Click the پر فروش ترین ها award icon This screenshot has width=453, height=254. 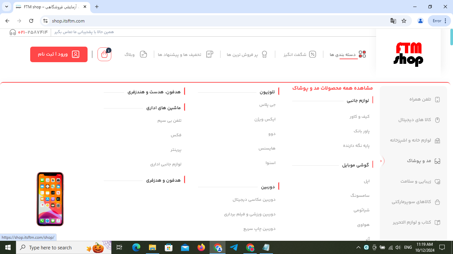pos(264,54)
